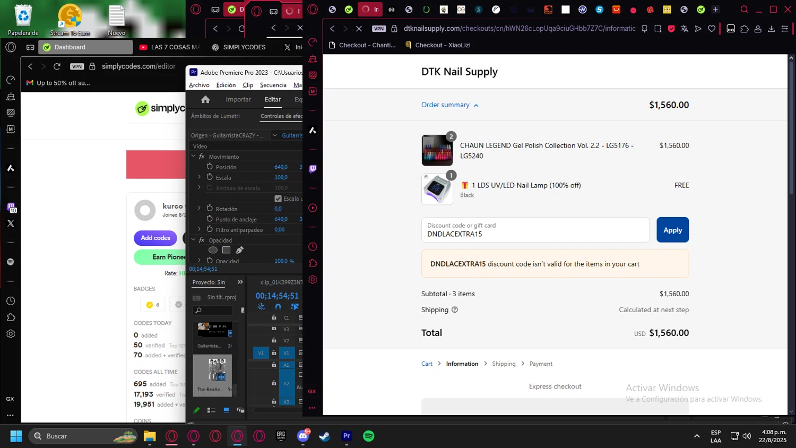Image resolution: width=796 pixels, height=448 pixels.
Task: Open the Edición menu in Premiere
Action: point(226,85)
